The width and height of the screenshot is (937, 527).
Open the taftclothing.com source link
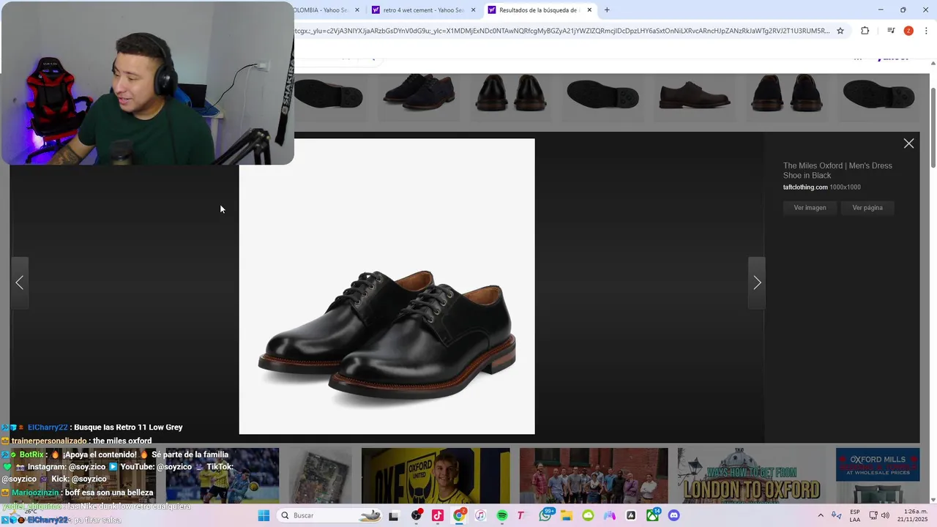(805, 187)
